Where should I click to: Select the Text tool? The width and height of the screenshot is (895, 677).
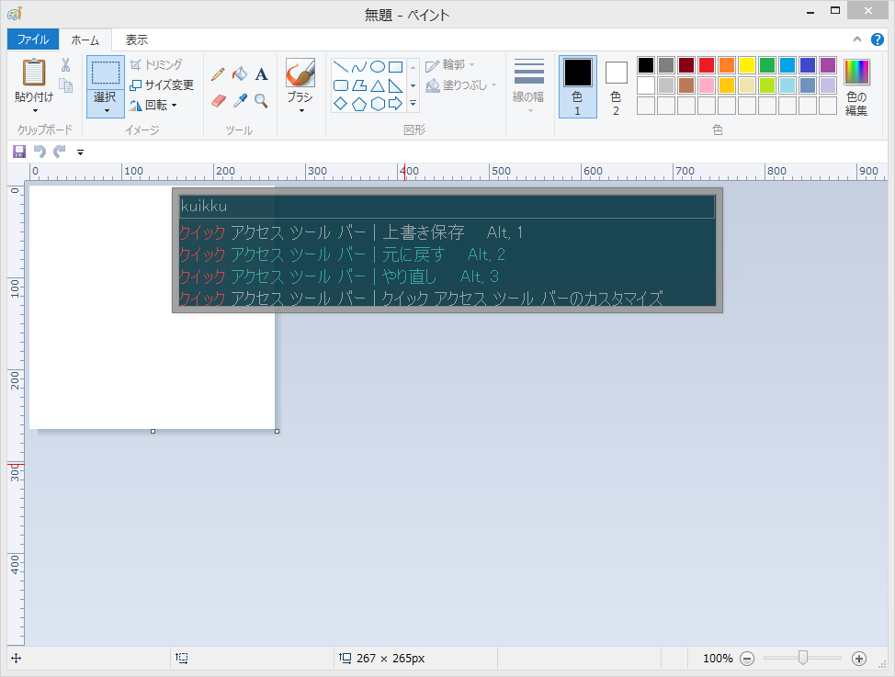click(261, 73)
